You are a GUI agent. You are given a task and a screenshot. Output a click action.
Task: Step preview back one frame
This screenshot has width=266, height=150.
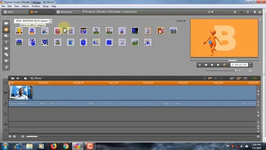pyautogui.click(x=212, y=65)
